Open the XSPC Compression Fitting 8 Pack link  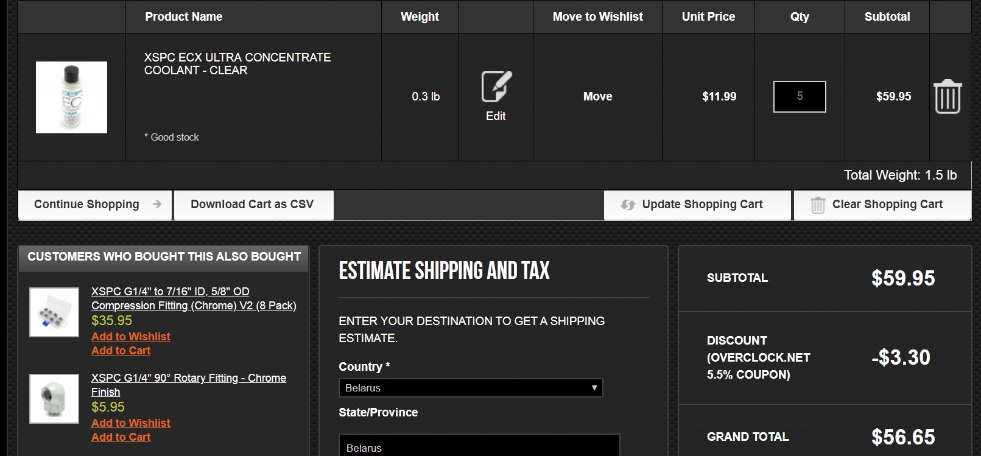tap(194, 298)
